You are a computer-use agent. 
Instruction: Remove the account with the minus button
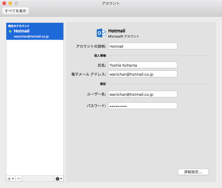click(x=19, y=178)
